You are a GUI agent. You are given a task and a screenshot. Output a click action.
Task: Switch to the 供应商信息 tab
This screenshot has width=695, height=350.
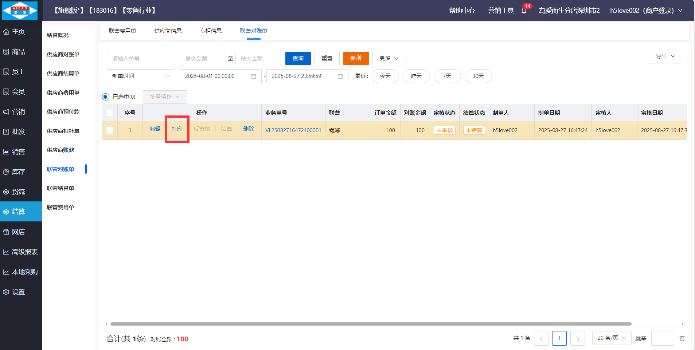168,31
